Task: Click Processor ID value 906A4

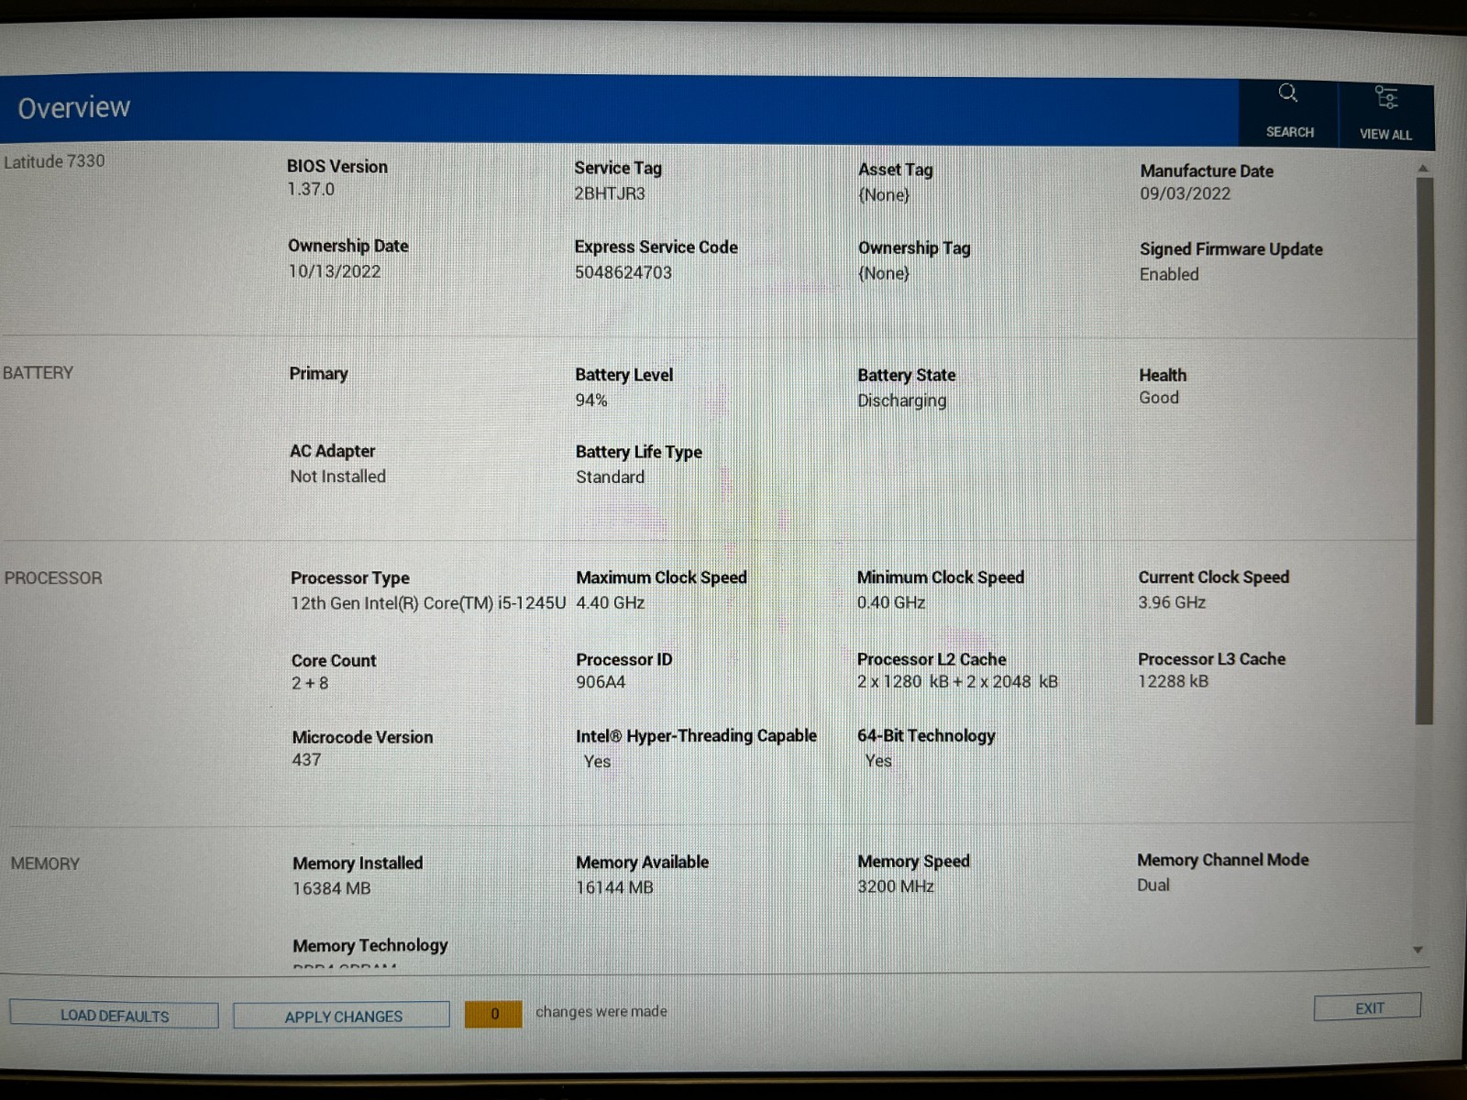Action: click(601, 682)
